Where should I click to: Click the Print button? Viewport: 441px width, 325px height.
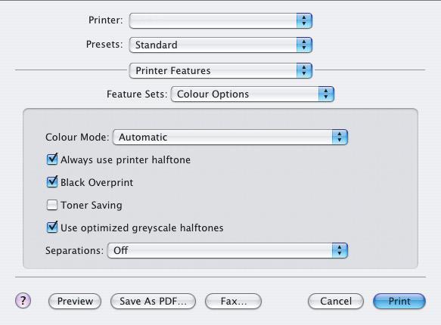coord(399,301)
